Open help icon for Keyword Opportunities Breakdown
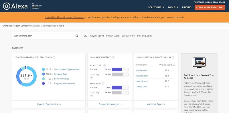 pyautogui.click(x=54, y=57)
